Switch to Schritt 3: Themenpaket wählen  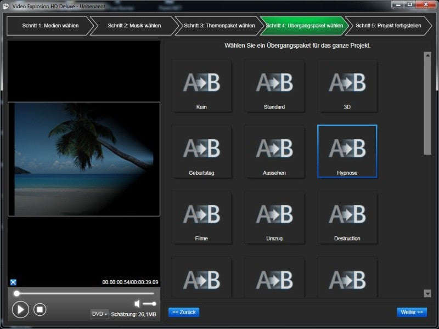click(x=219, y=26)
